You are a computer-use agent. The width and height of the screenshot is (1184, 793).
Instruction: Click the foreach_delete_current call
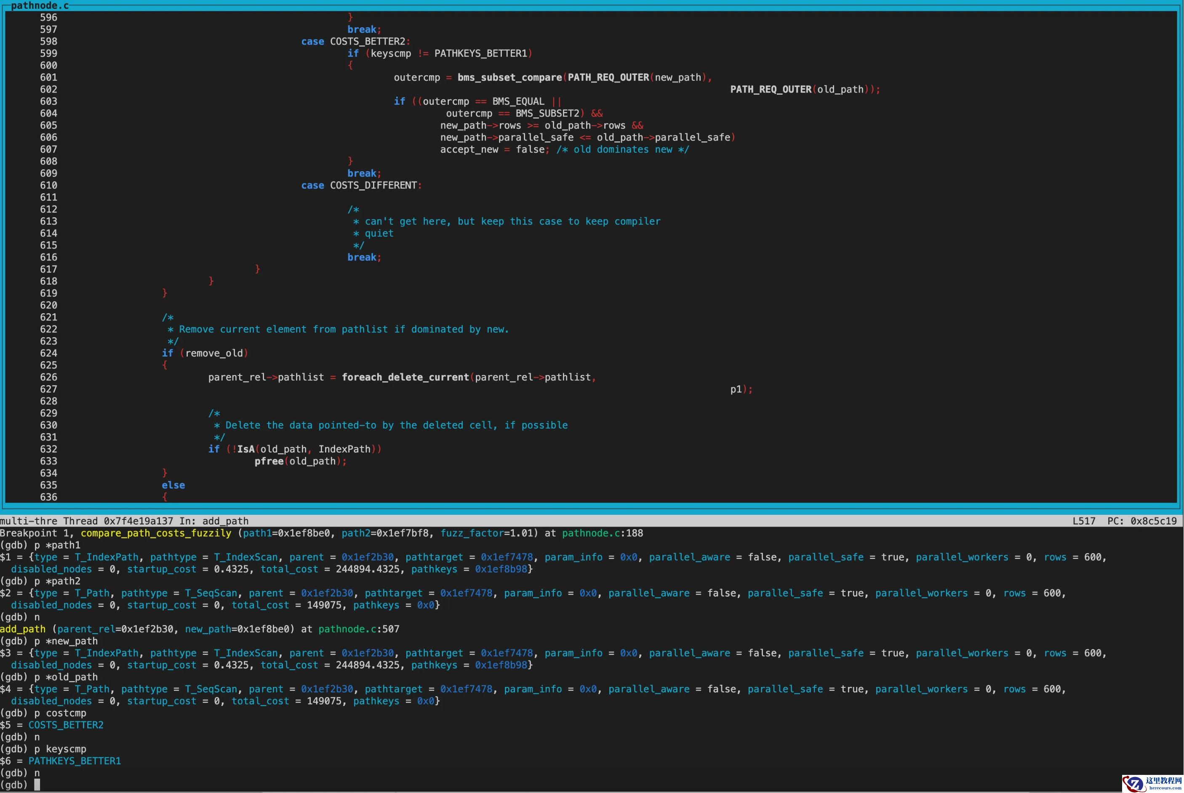[405, 377]
